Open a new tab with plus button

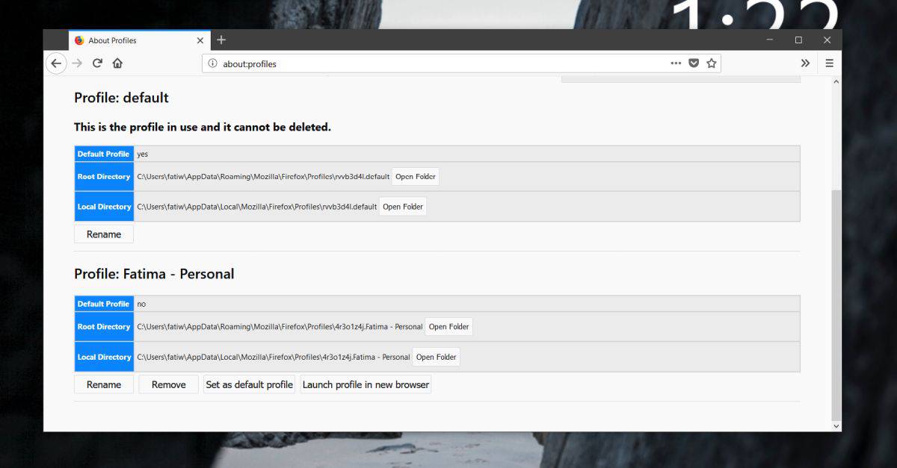[x=221, y=40]
